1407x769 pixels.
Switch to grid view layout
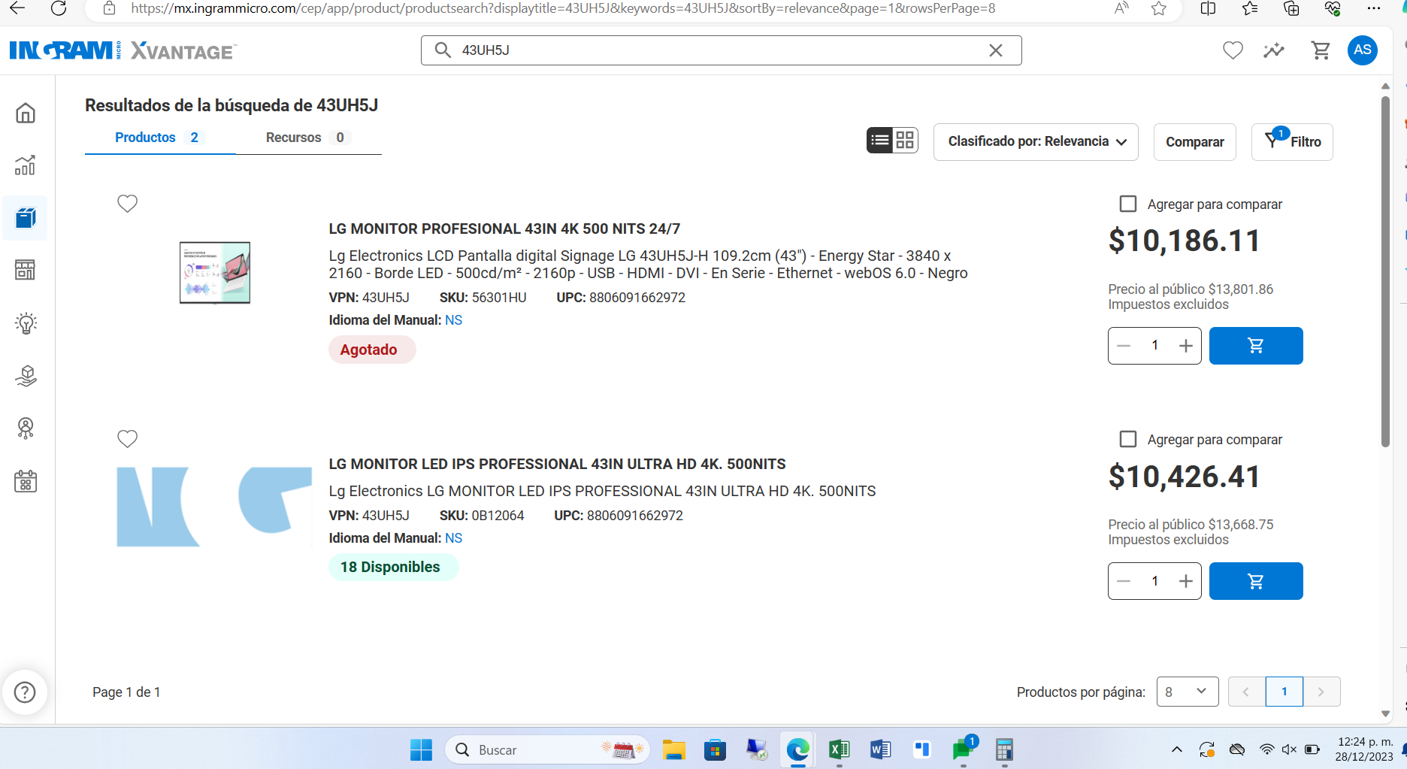tap(905, 141)
